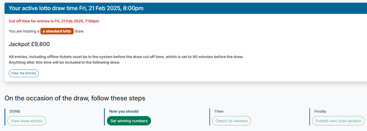Click the 'Now you should' step label
Viewport: 367px width, 131px height.
pyautogui.click(x=123, y=111)
